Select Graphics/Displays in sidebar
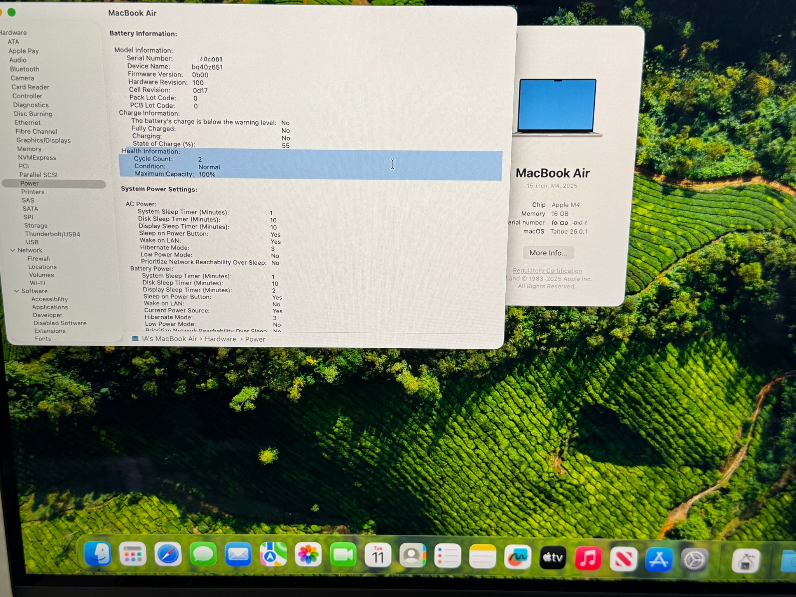796x597 pixels. click(43, 140)
